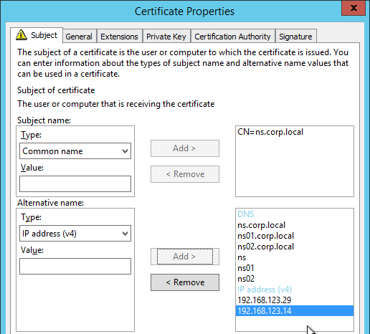Select the ns.corp.local DNS entry
Viewport: 370px width, 334px height.
tap(261, 225)
